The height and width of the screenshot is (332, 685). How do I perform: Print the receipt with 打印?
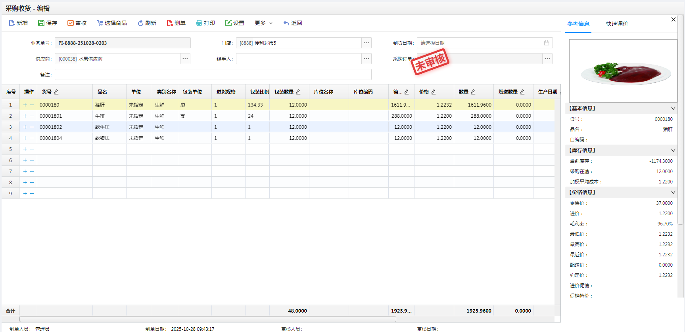[205, 23]
